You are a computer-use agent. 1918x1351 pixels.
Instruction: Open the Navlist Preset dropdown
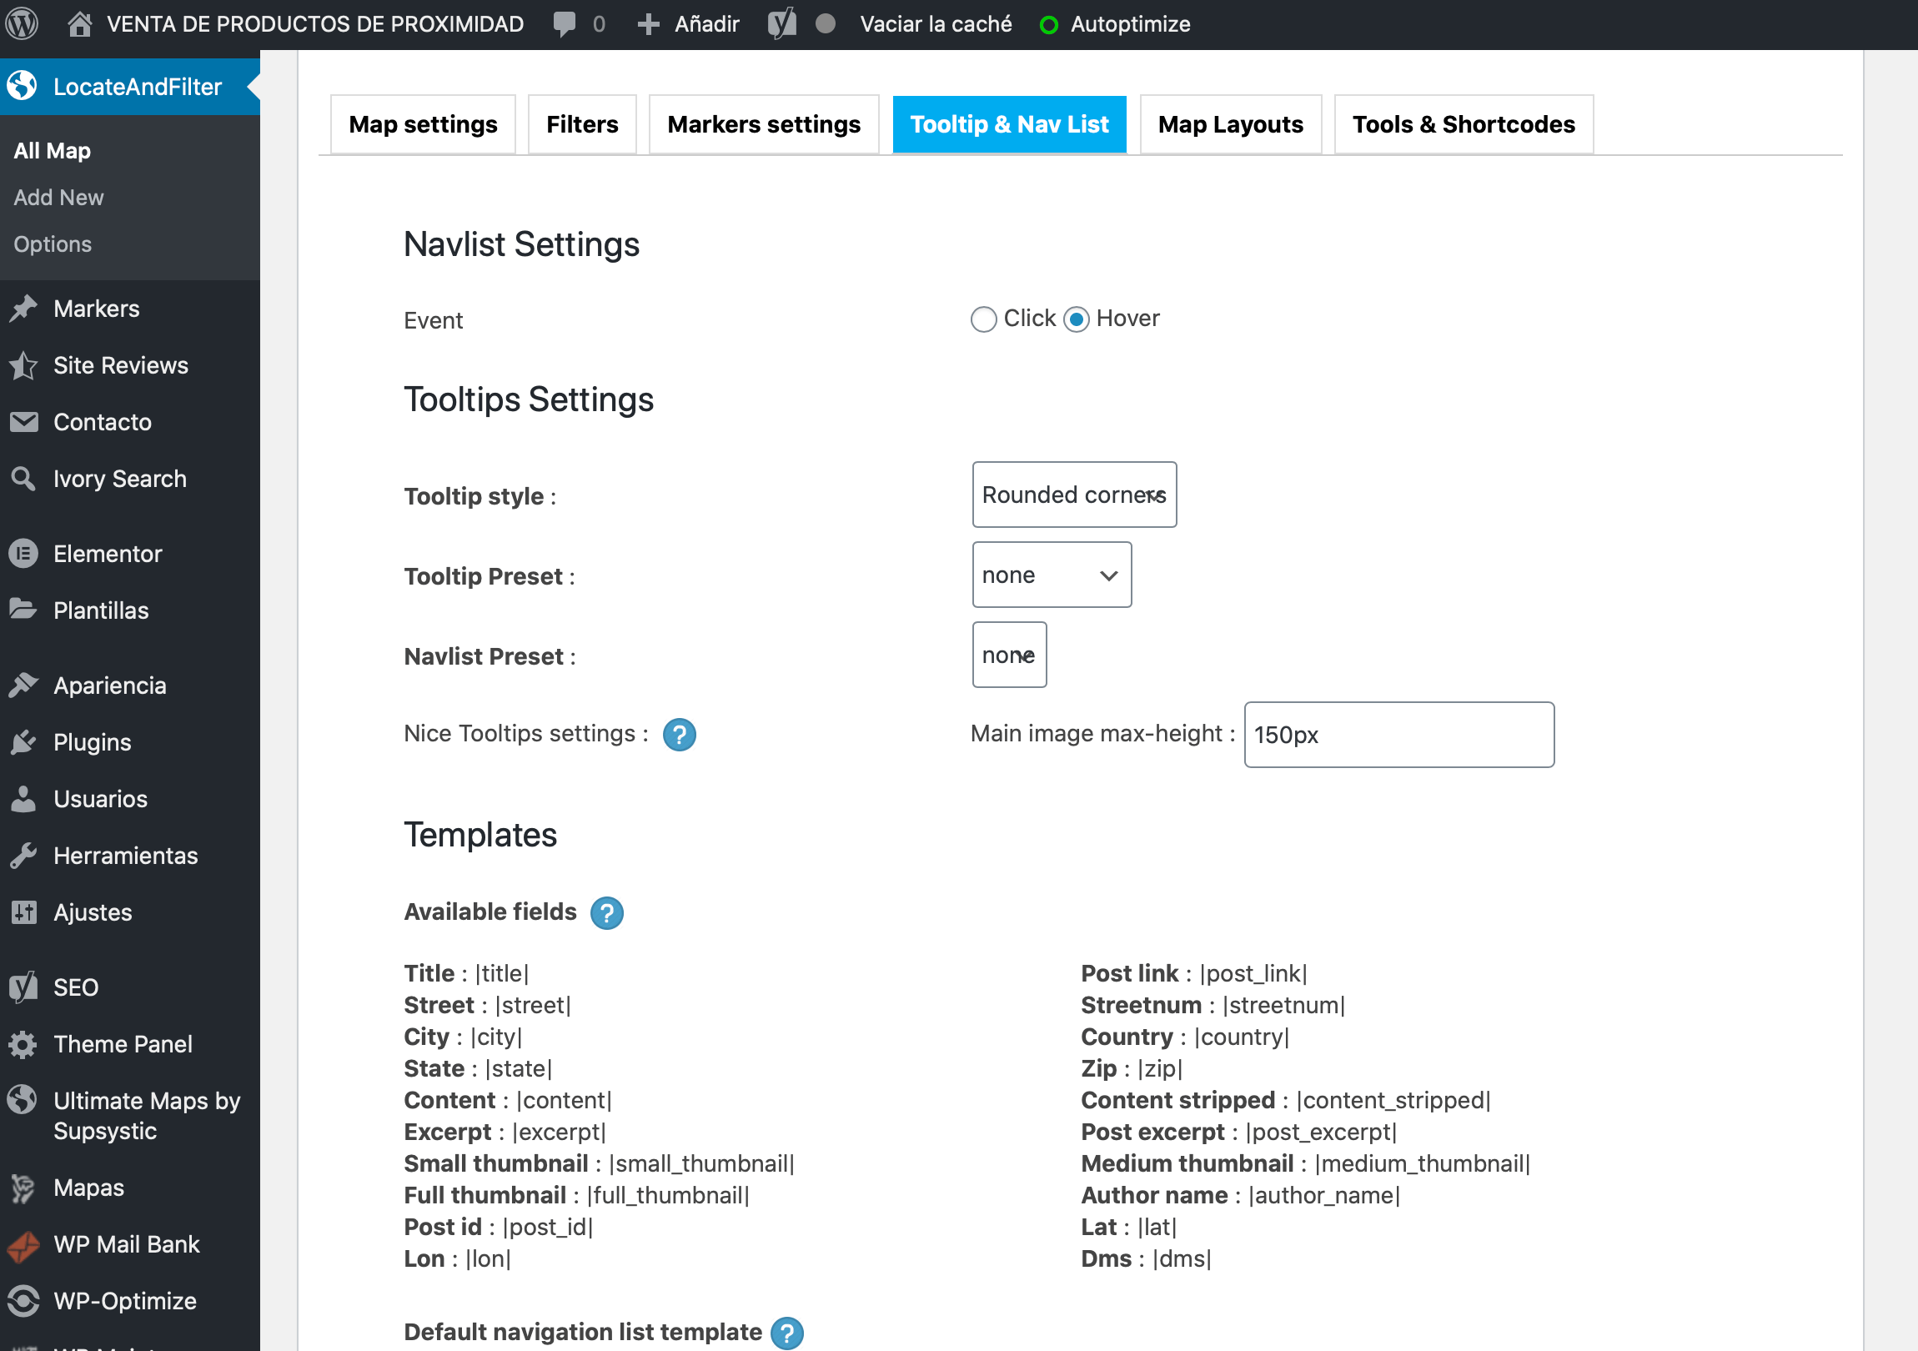(1009, 655)
